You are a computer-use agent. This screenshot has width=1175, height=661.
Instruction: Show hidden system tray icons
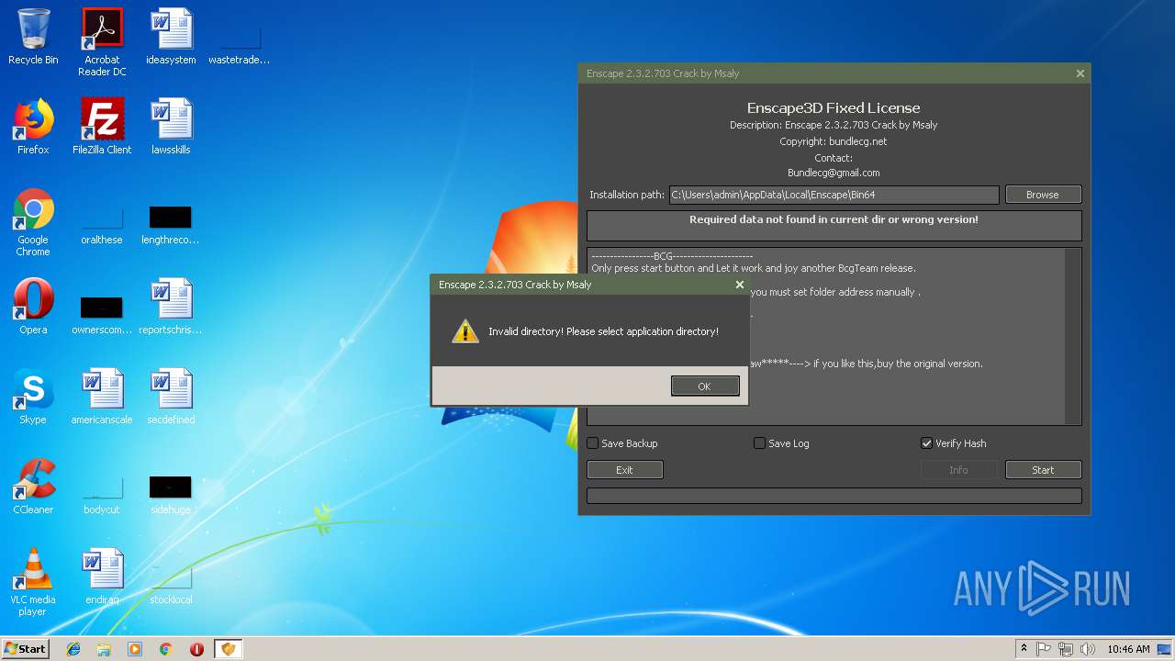(1024, 648)
